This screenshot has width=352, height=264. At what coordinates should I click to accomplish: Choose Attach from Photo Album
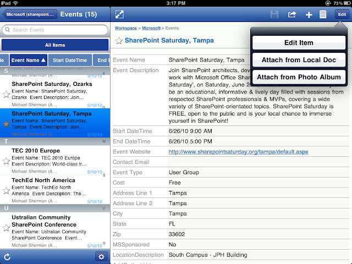299,77
